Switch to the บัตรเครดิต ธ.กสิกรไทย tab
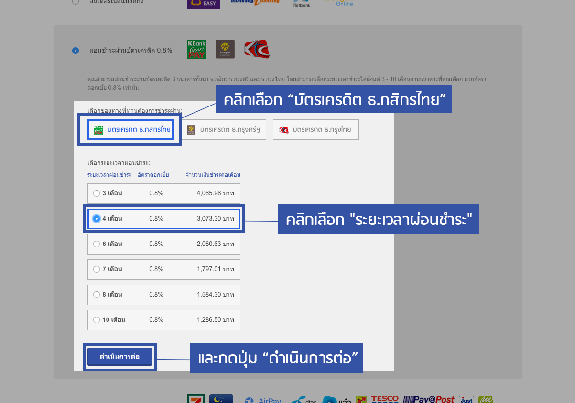The height and width of the screenshot is (403, 575). (x=130, y=130)
